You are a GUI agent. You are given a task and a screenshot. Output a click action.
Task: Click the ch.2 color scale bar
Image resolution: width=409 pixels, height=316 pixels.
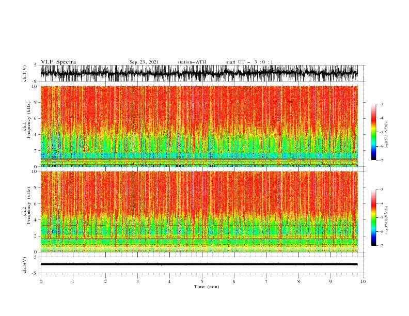[x=373, y=217]
